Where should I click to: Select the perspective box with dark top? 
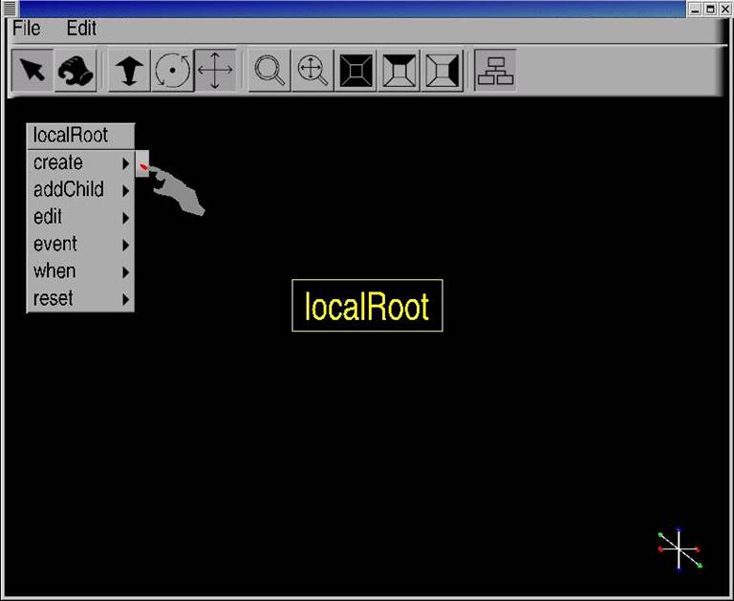[x=399, y=70]
